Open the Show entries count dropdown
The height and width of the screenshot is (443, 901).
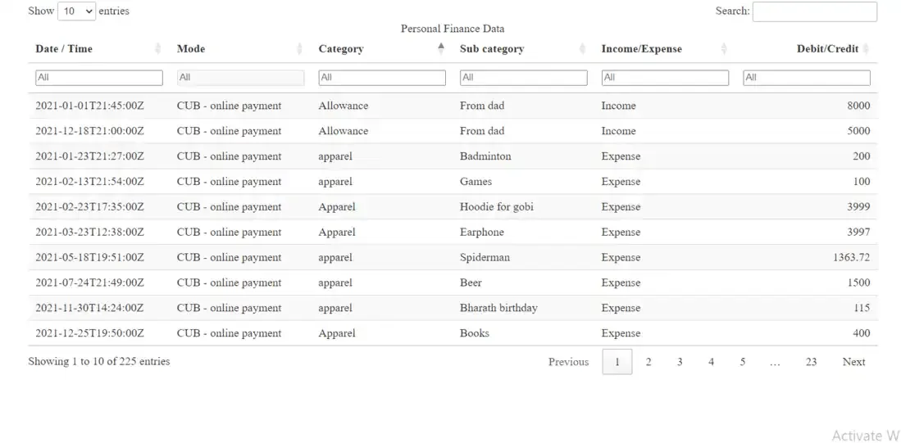pyautogui.click(x=76, y=11)
